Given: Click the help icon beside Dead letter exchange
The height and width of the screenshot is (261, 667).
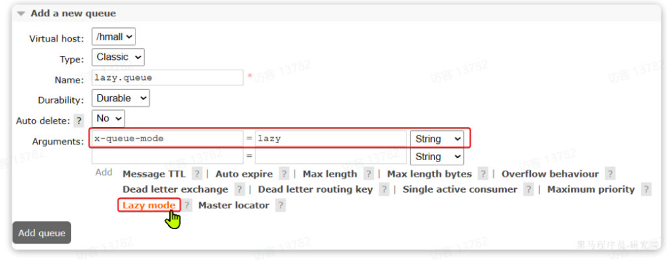Looking at the screenshot, I should [240, 189].
